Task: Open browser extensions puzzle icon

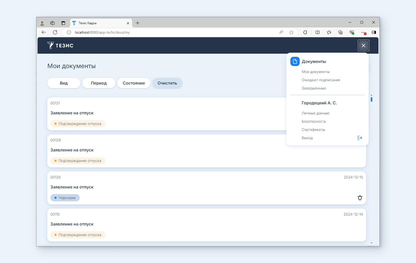Action: click(305, 32)
